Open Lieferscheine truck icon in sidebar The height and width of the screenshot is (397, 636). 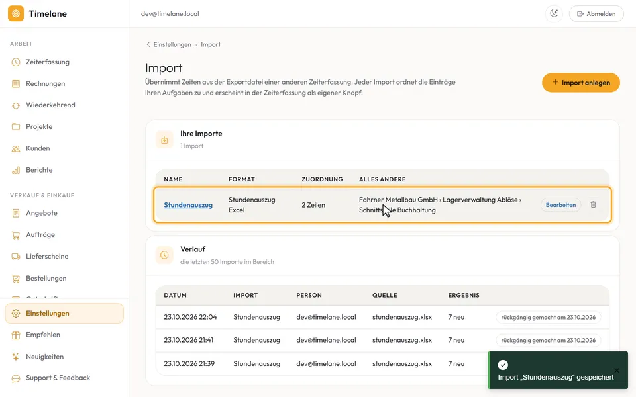(x=16, y=257)
